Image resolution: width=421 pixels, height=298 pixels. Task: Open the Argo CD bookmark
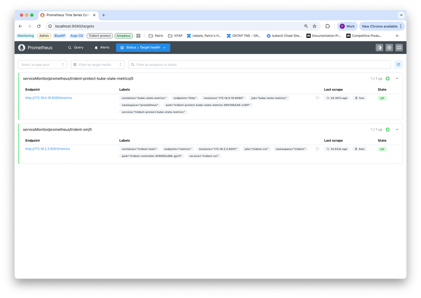(77, 36)
